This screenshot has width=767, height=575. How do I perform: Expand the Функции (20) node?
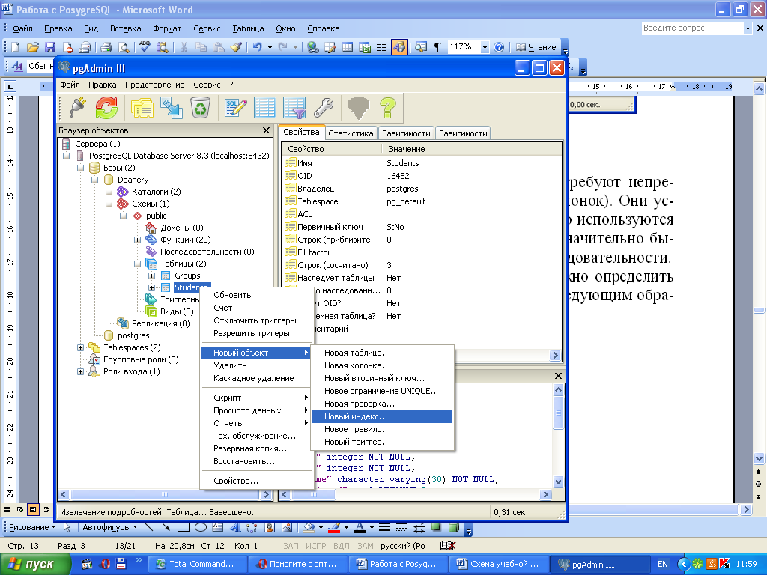(x=138, y=240)
